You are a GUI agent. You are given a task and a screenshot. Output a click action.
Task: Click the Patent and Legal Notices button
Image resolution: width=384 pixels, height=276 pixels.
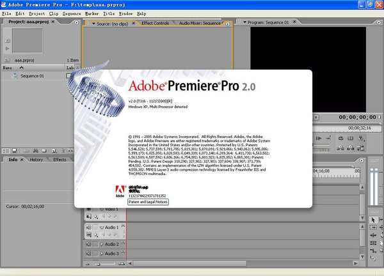tap(148, 202)
